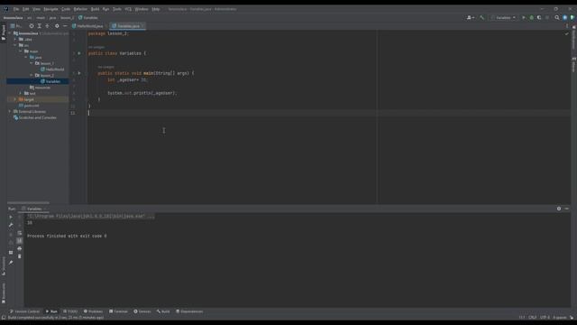Collapse the main folder arrow
The width and height of the screenshot is (577, 325).
pyautogui.click(x=21, y=51)
